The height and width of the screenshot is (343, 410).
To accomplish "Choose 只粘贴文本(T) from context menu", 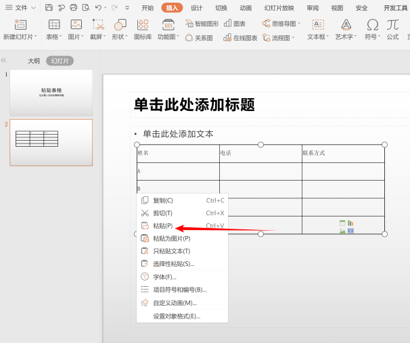I will point(182,251).
